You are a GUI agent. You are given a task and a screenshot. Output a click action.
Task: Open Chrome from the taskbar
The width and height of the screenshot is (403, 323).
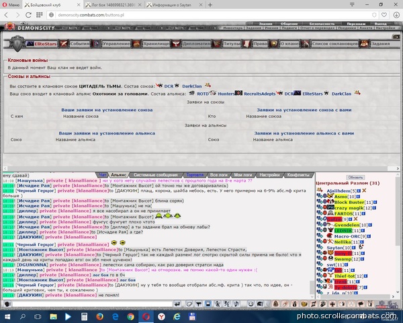click(130, 316)
